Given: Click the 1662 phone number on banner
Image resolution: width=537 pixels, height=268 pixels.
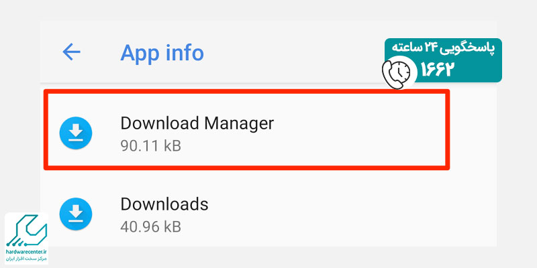Looking at the screenshot, I should [438, 70].
